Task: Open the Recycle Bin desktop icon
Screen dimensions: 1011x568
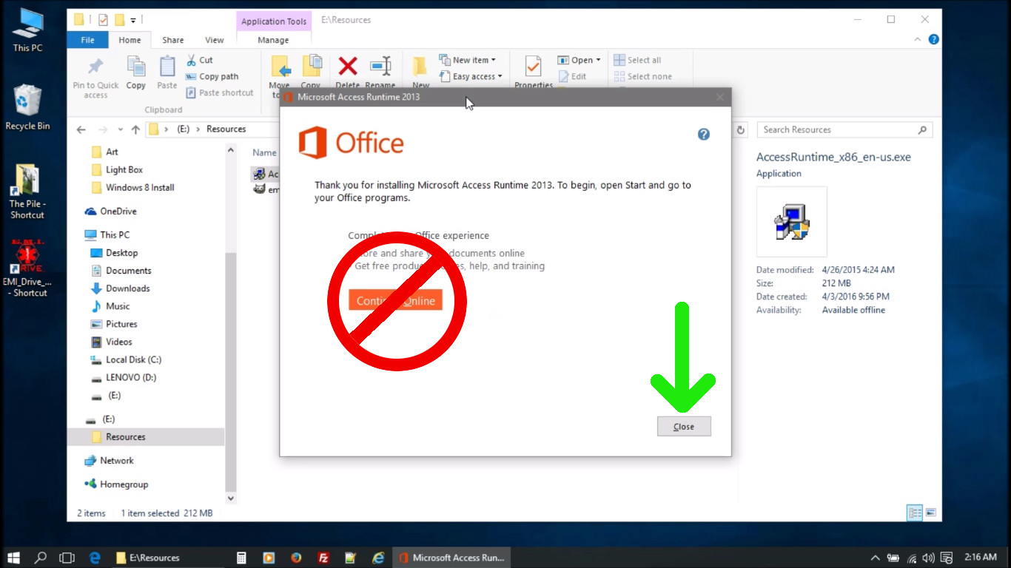Action: click(x=27, y=107)
